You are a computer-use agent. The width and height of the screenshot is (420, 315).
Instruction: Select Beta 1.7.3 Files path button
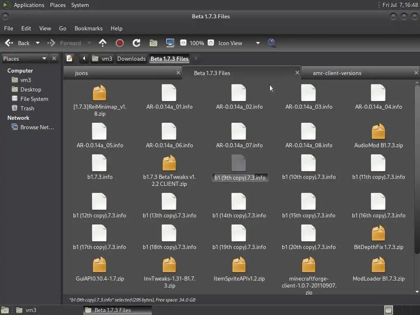click(169, 59)
